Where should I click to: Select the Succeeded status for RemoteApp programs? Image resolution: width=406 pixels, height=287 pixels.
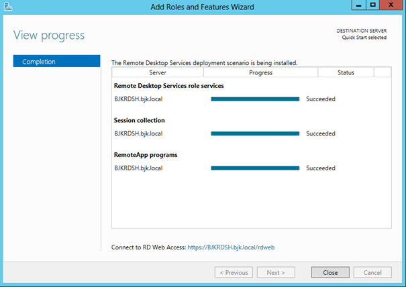coord(321,168)
